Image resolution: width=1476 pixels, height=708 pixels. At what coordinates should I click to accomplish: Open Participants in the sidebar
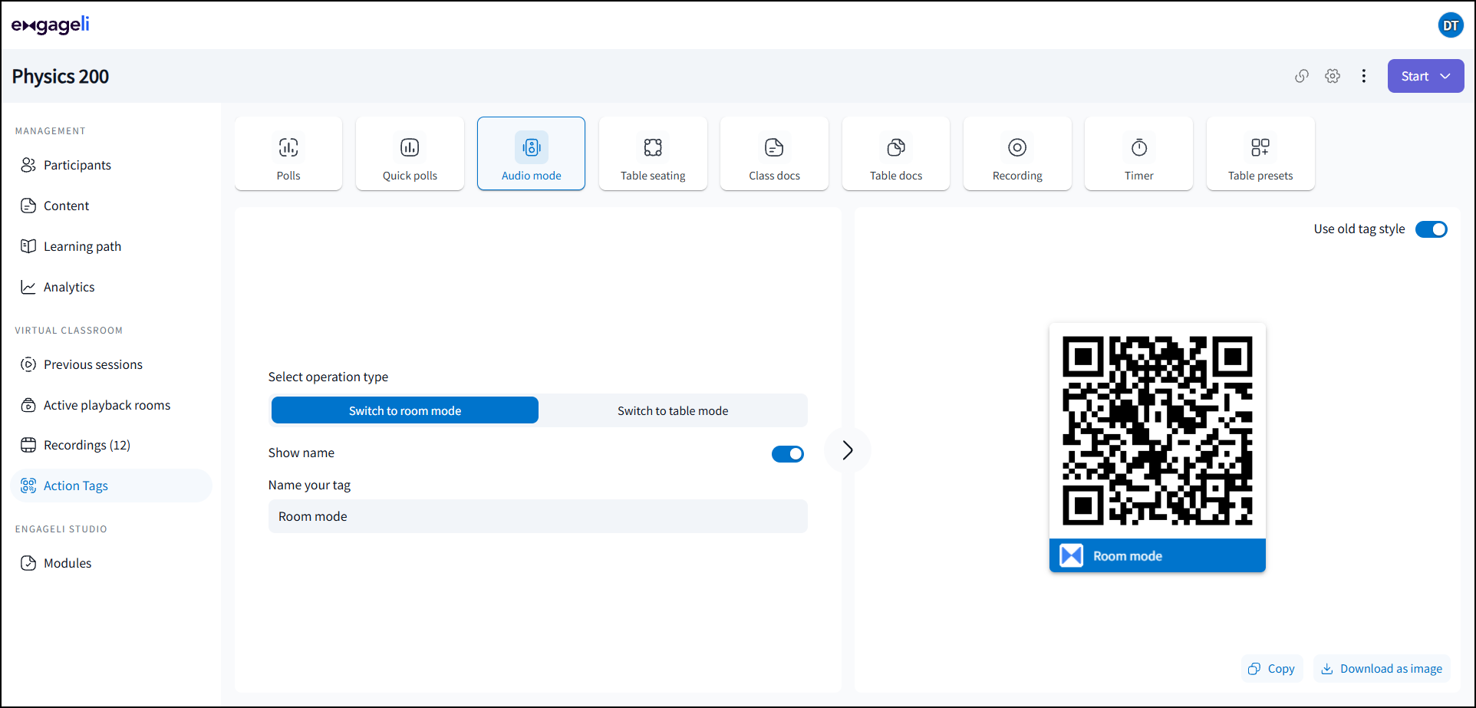coord(111,165)
